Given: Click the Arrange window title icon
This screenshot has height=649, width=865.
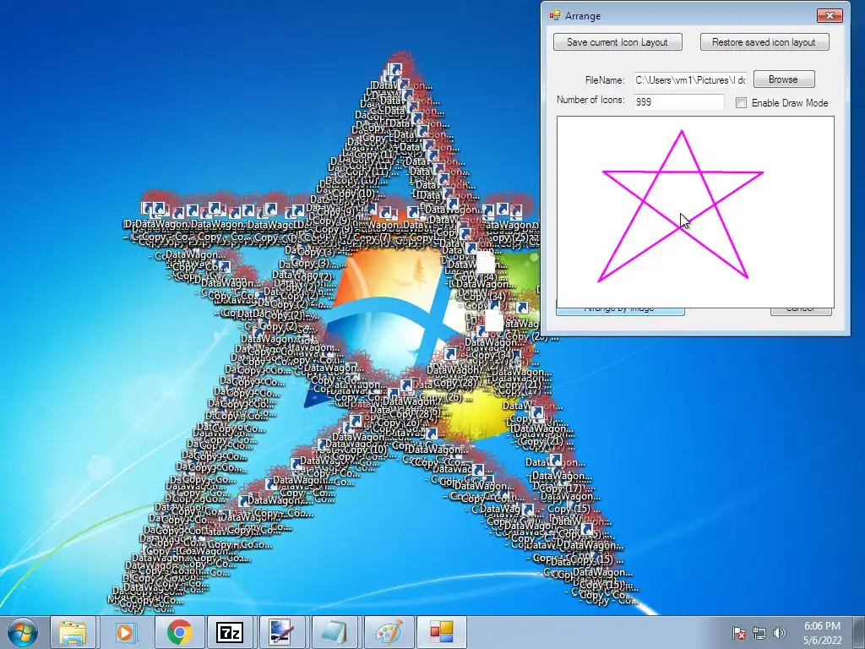Looking at the screenshot, I should click(554, 15).
